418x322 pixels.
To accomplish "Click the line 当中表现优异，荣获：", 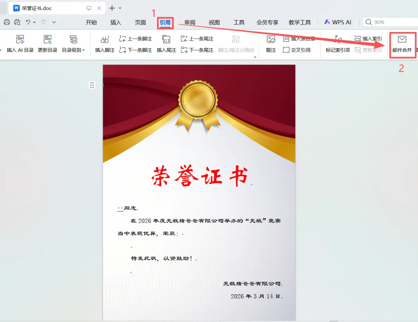I will pyautogui.click(x=148, y=233).
